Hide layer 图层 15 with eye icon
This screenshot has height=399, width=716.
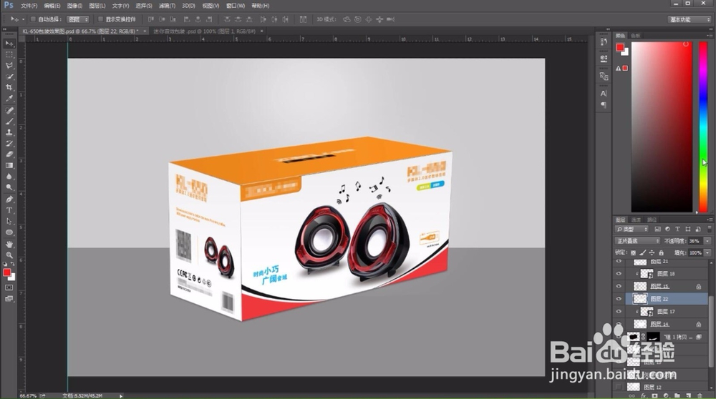pos(619,286)
